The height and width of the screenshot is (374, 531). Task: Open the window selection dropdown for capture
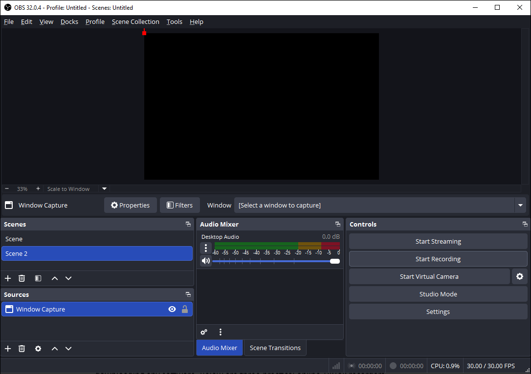(520, 205)
